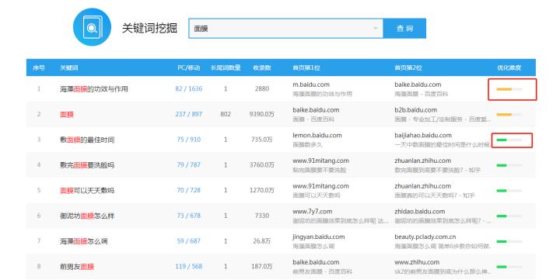The height and width of the screenshot is (280, 560).
Task: Open keyword 海藻面膜怎么调
Action: (x=83, y=241)
